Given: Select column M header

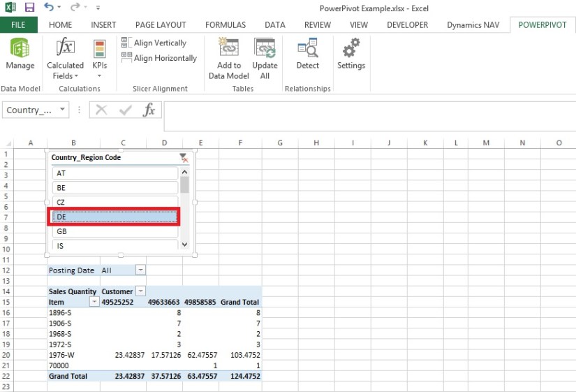Looking at the screenshot, I should click(x=486, y=143).
